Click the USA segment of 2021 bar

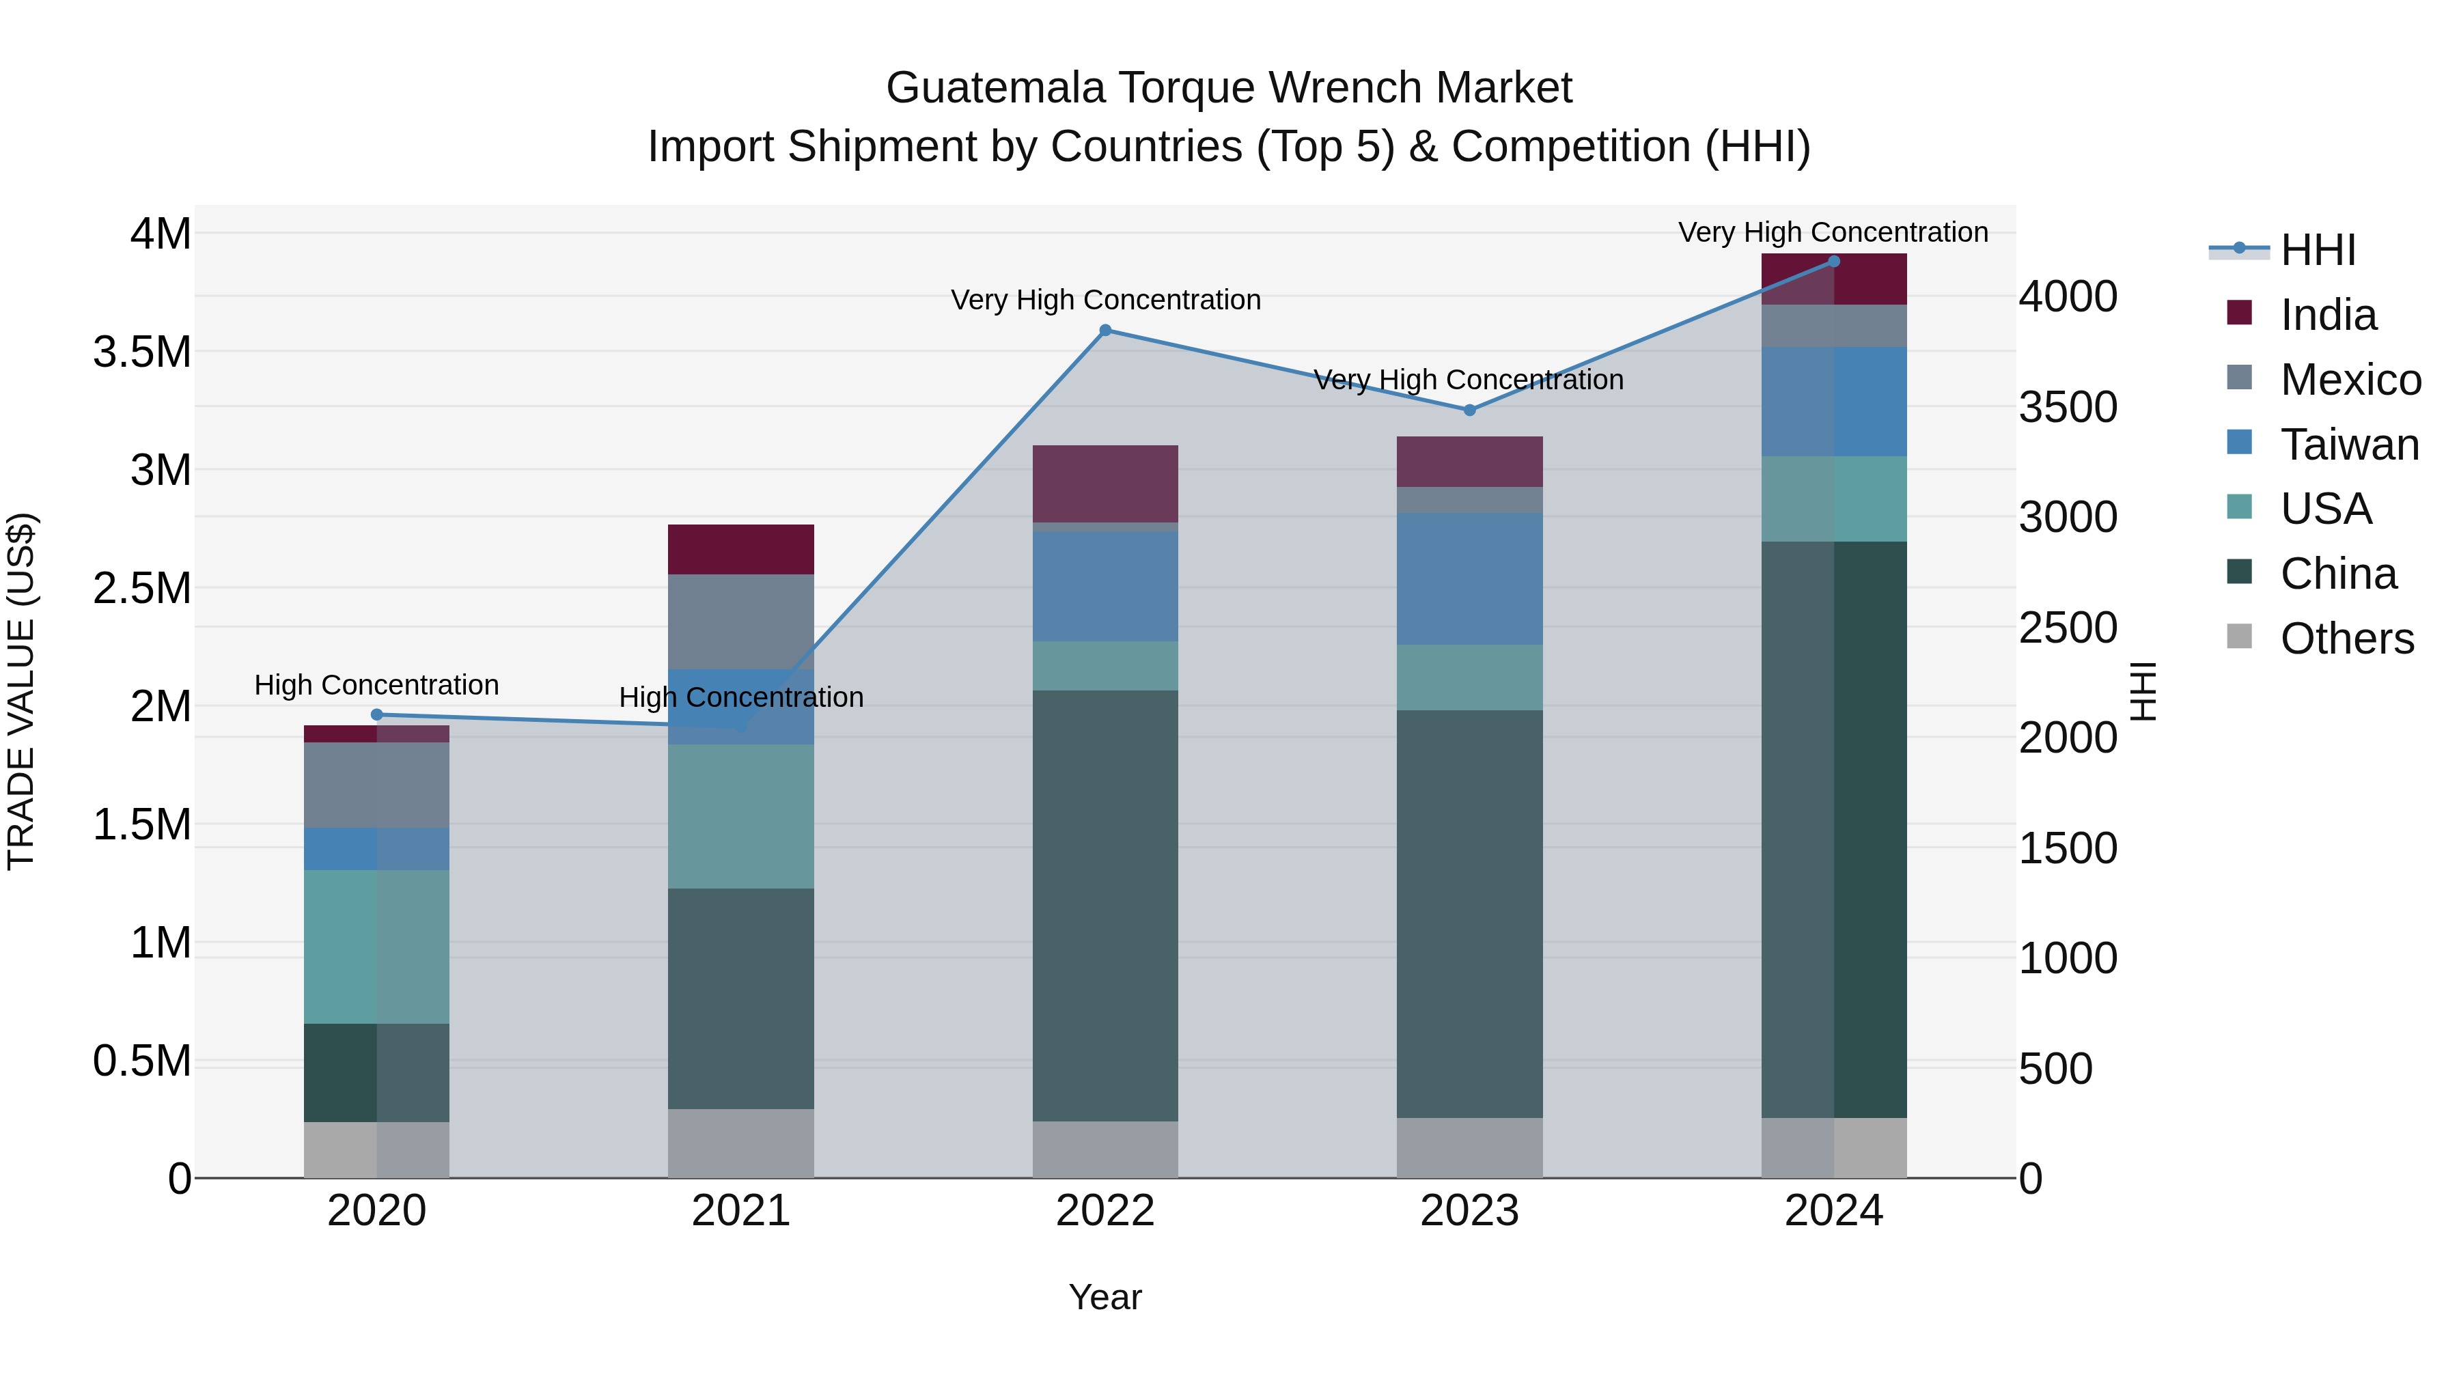pyautogui.click(x=740, y=817)
